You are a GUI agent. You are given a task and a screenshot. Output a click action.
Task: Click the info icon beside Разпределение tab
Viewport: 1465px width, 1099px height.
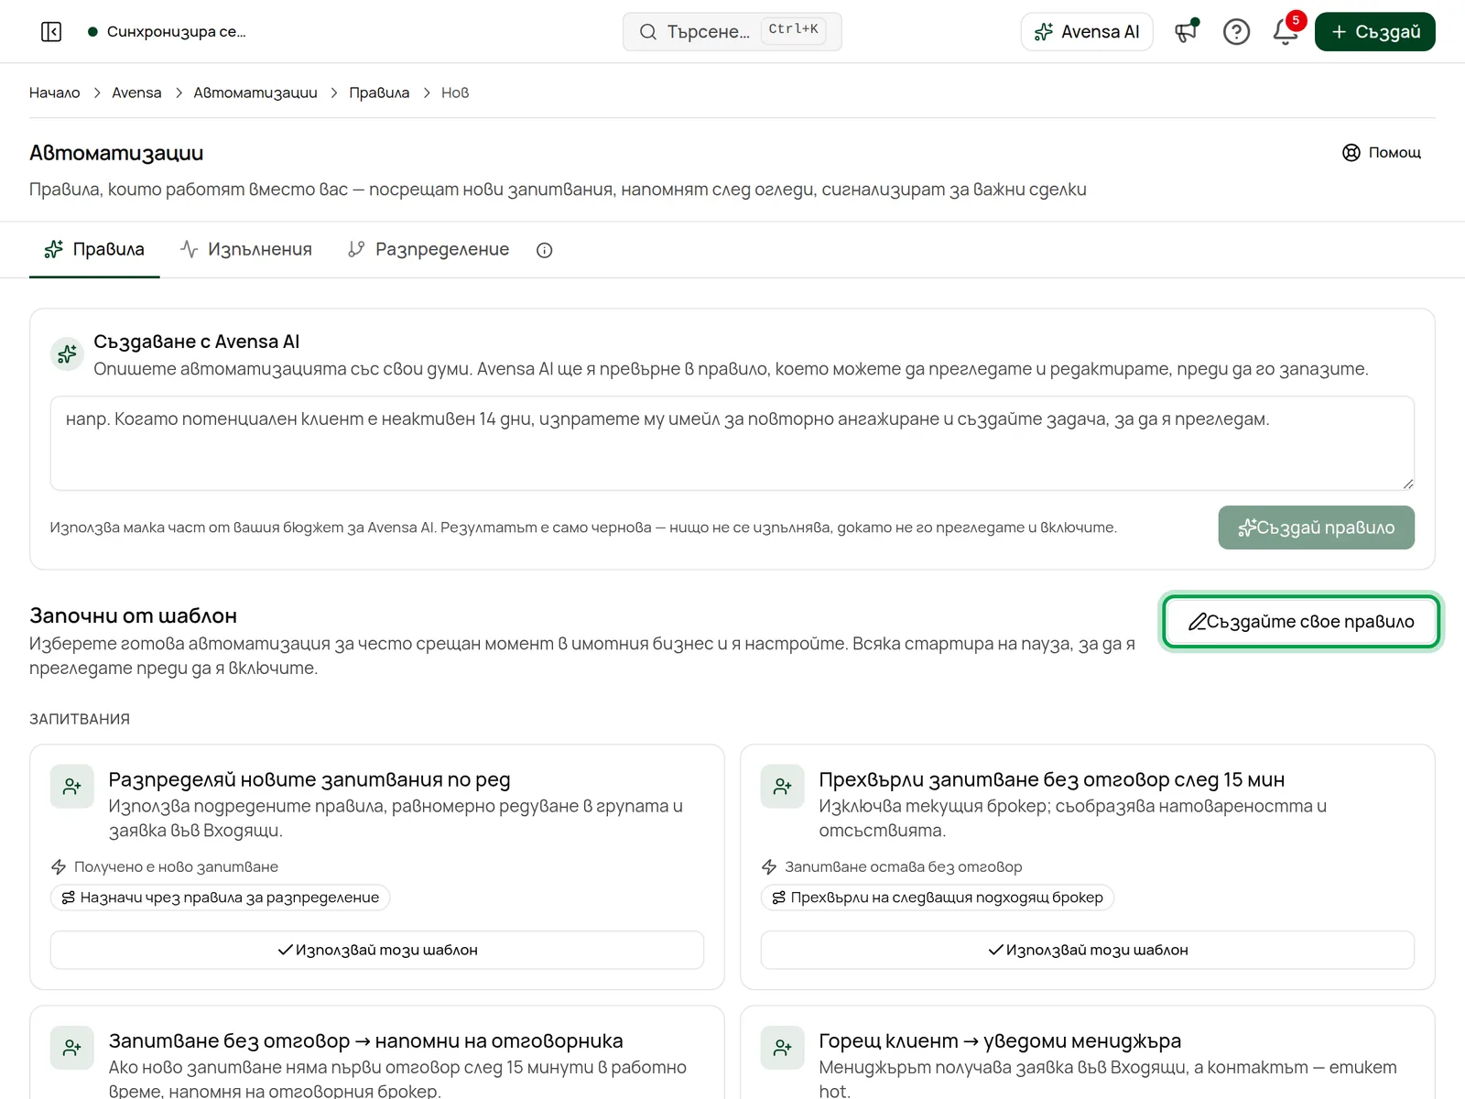tap(545, 250)
